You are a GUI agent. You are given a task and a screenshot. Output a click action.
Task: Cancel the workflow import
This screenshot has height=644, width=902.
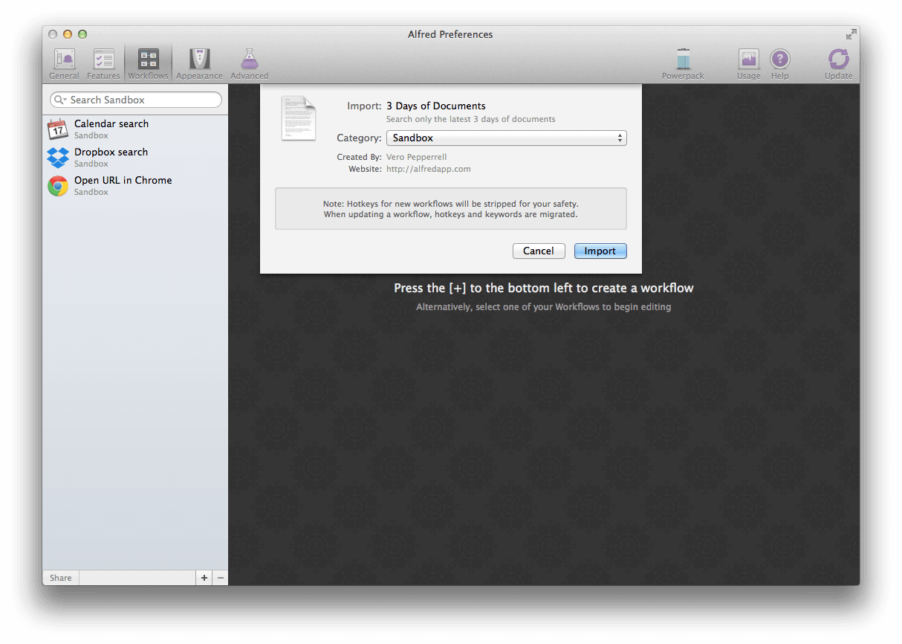click(538, 251)
